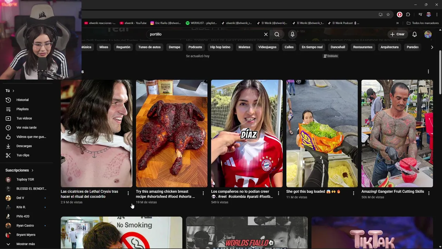442x249 pixels.
Task: Open the YouTube account avatar menu
Action: pyautogui.click(x=428, y=34)
